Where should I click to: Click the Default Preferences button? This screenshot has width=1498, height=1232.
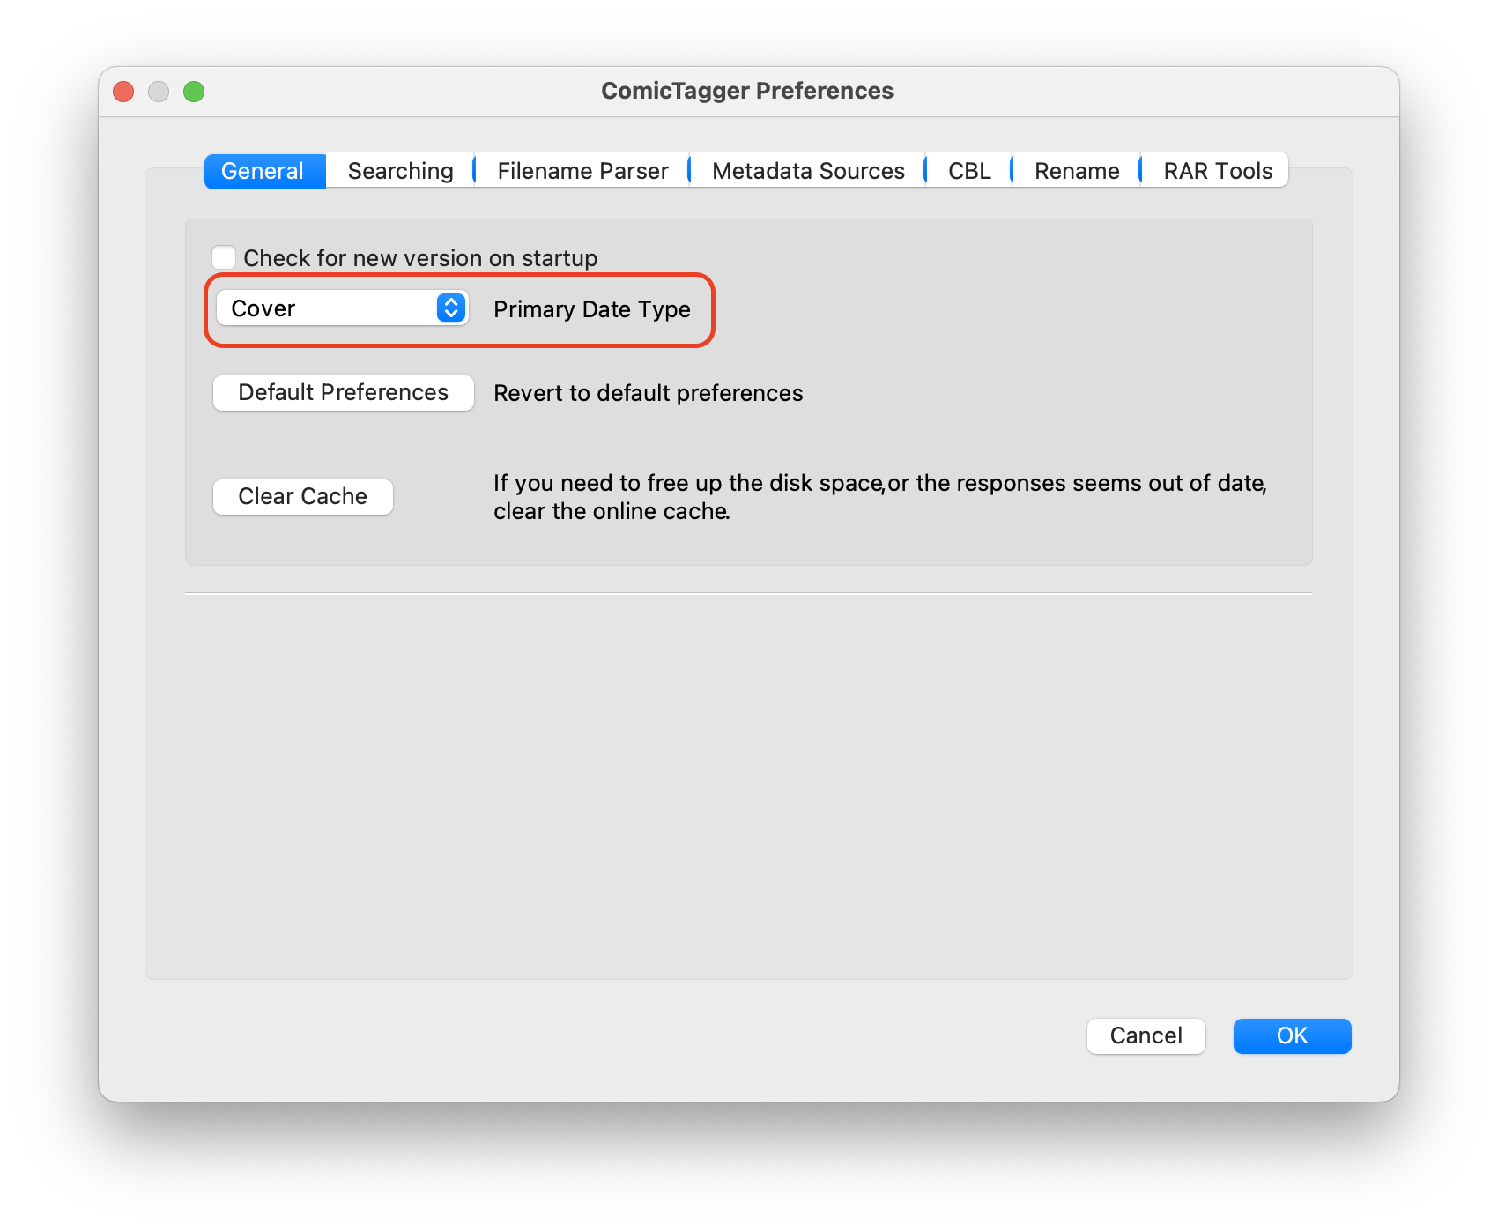click(x=343, y=392)
